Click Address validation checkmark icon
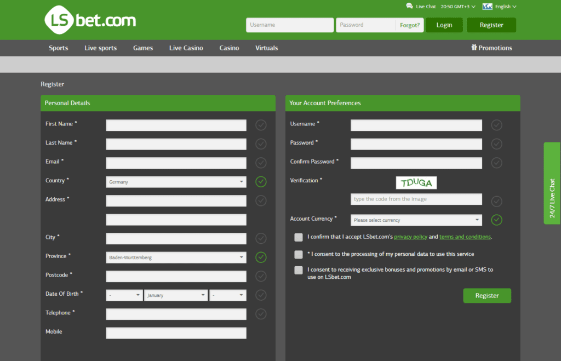561x361 pixels. (x=261, y=200)
